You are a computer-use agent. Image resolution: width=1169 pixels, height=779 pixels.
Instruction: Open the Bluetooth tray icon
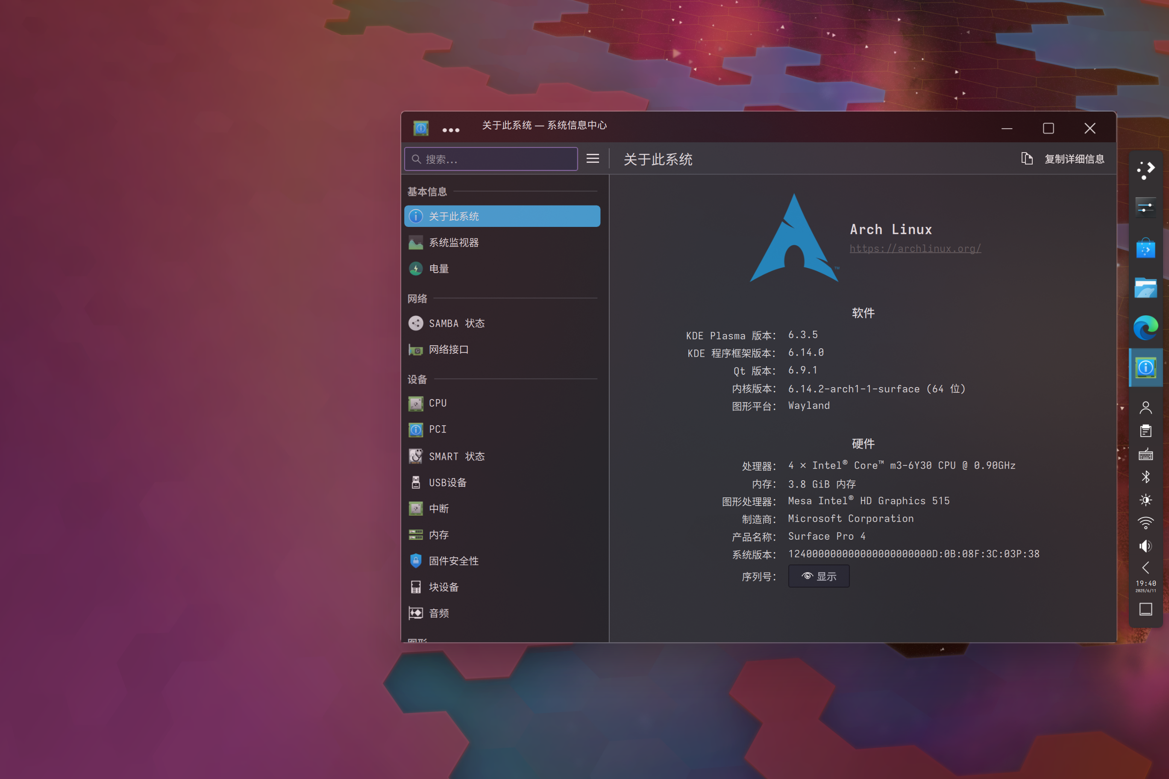coord(1145,477)
